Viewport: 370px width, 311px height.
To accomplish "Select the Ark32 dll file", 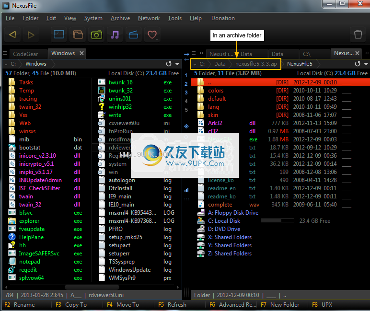I will click(x=215, y=123).
